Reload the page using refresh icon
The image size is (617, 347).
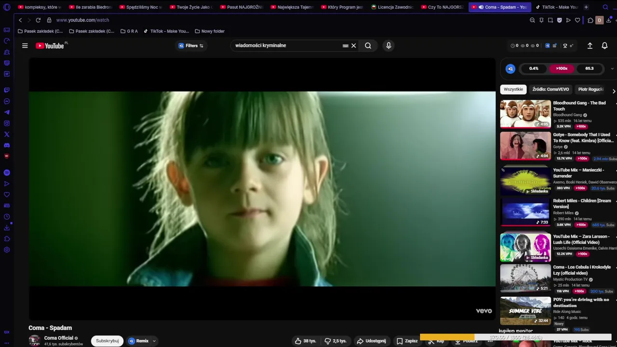coord(38,20)
